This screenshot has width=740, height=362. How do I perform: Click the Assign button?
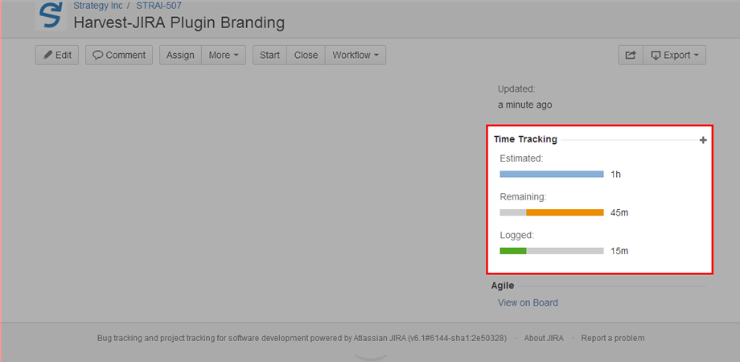180,56
